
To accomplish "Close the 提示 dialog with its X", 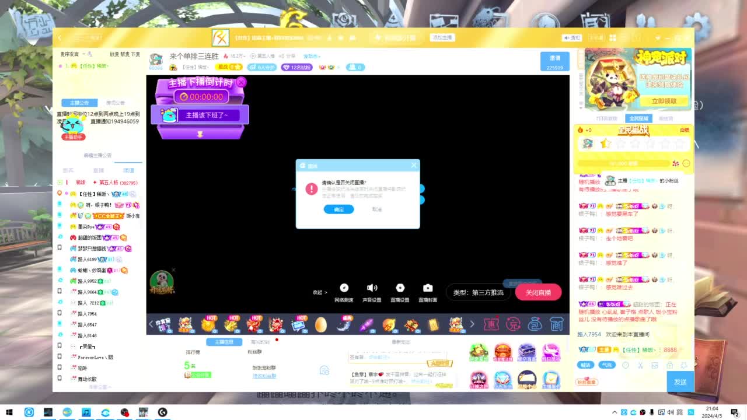I will (414, 165).
